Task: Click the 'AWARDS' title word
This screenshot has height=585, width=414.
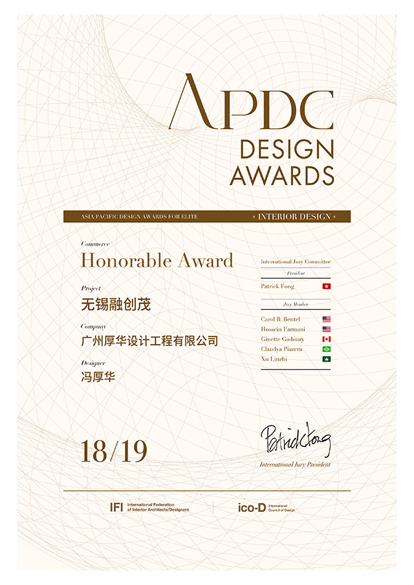Action: point(282,176)
